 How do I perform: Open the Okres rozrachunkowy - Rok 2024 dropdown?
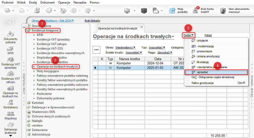tap(53, 21)
